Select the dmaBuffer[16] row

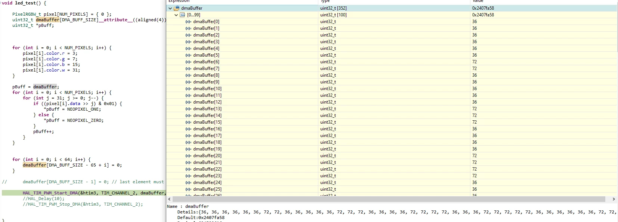[x=392, y=129]
